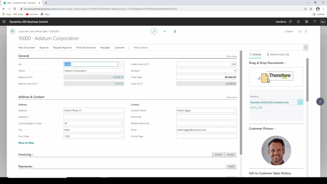Open the YouTube bookmark
Image resolution: width=327 pixels, height=184 pixels.
click(x=32, y=14)
